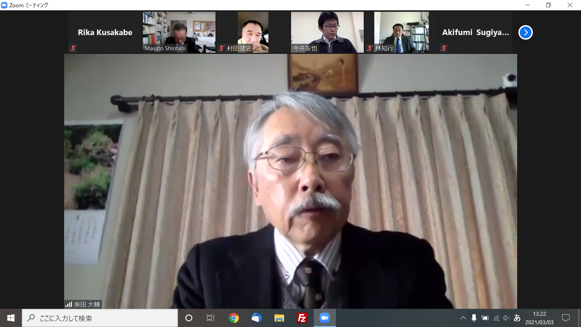Click Zoom app icon in title bar
This screenshot has height=327, width=581.
pyautogui.click(x=4, y=5)
